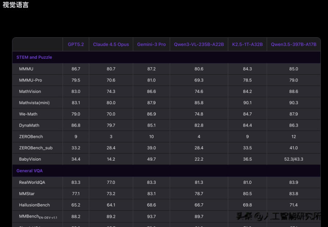The width and height of the screenshot is (328, 227).
Task: Click the Mathvista(mini) row label
Action: point(34,103)
